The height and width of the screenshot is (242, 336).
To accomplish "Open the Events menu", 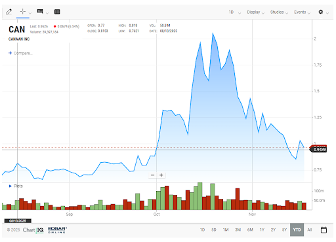I will (x=302, y=12).
